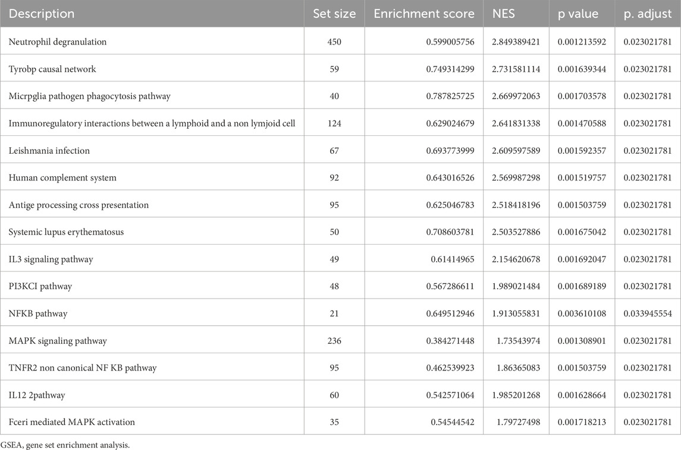Image resolution: width=681 pixels, height=450 pixels.
Task: Click p value 0.001718213
Action: (582, 422)
